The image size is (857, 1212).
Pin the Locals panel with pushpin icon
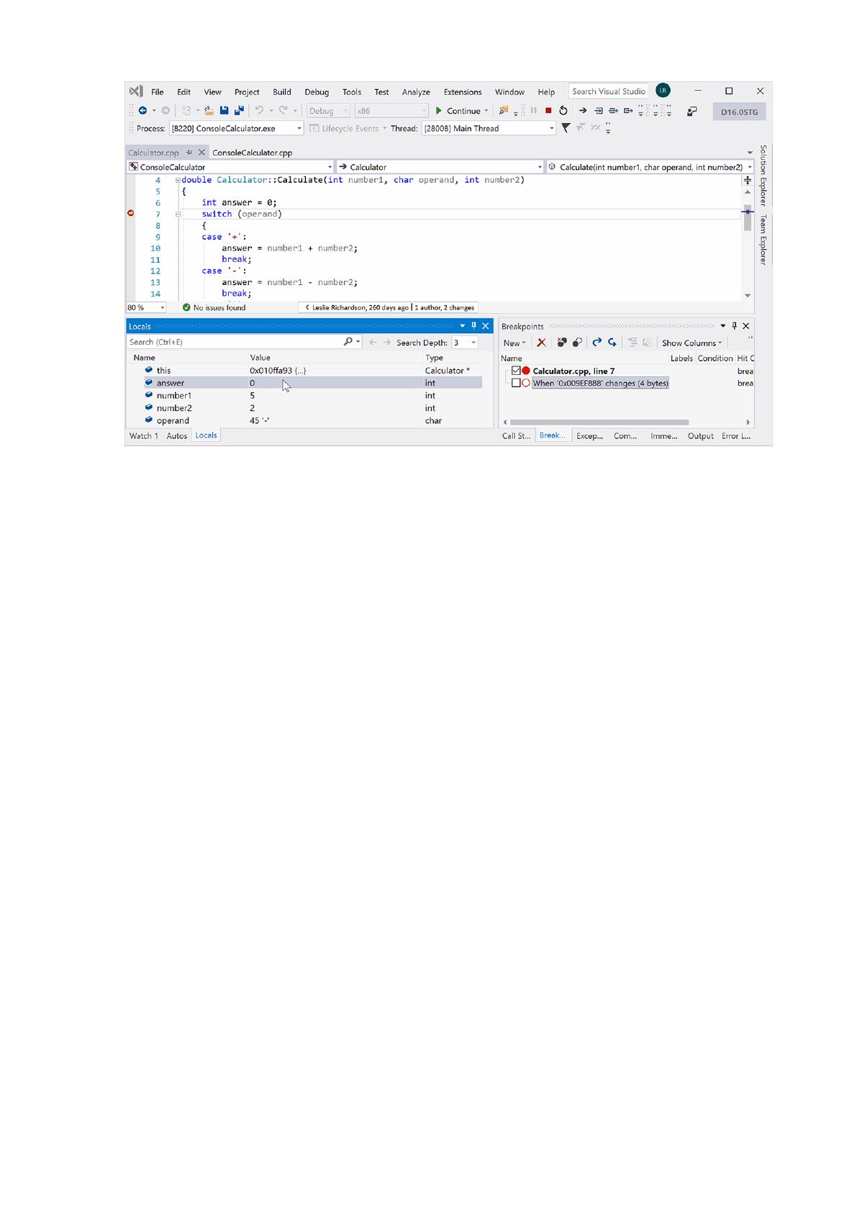click(x=473, y=326)
